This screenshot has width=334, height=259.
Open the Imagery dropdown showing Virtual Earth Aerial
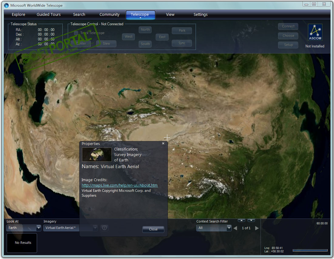[x=70, y=228]
